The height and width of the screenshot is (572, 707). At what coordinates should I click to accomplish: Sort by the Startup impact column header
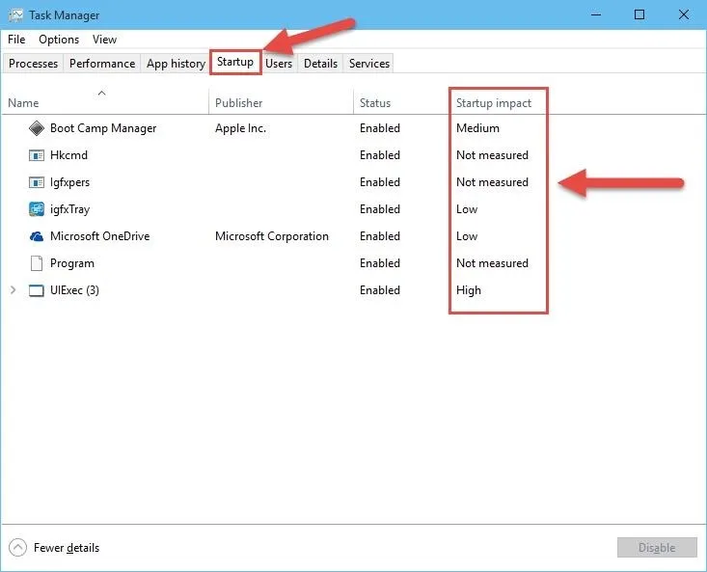494,103
